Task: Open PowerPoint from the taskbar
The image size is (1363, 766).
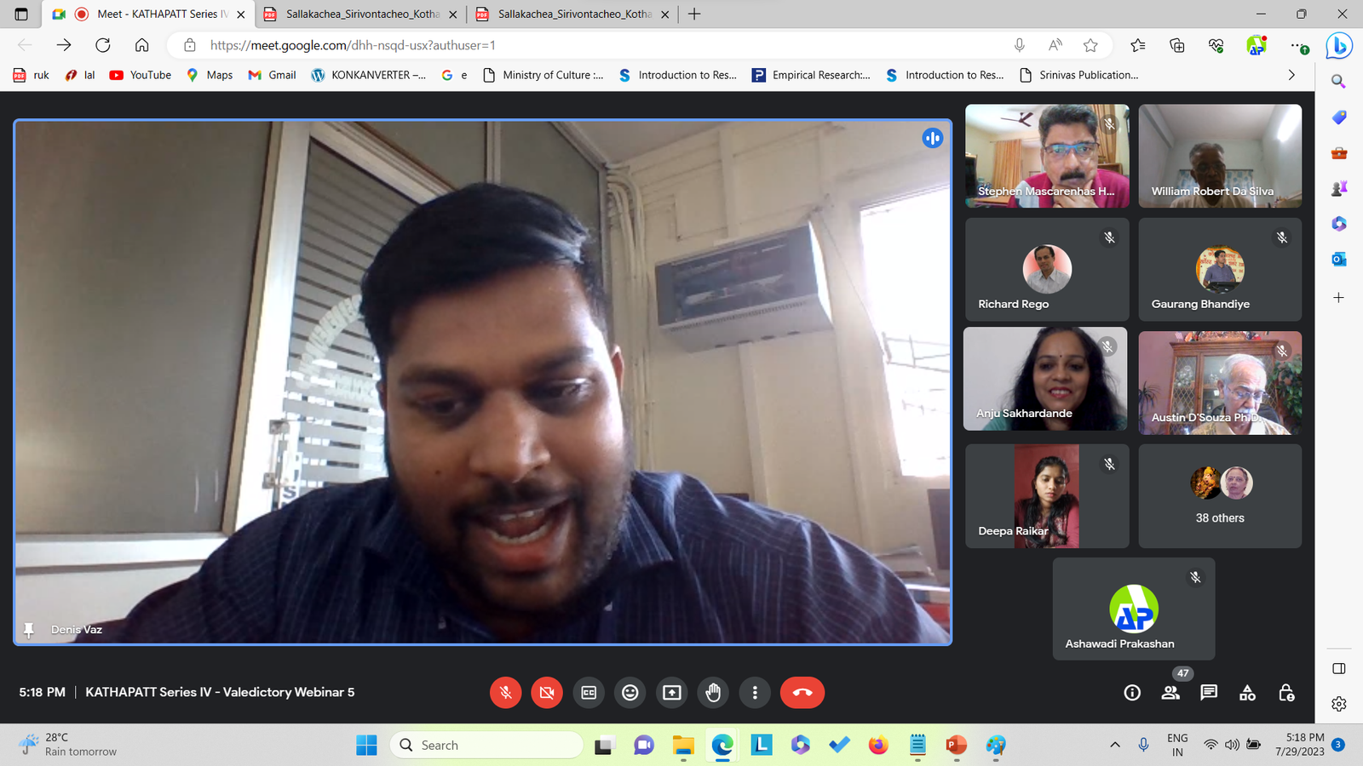Action: coord(956,745)
